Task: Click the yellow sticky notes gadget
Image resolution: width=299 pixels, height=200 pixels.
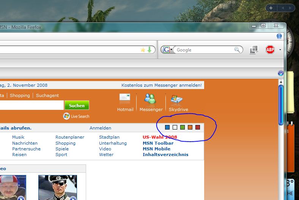Action: (x=290, y=92)
